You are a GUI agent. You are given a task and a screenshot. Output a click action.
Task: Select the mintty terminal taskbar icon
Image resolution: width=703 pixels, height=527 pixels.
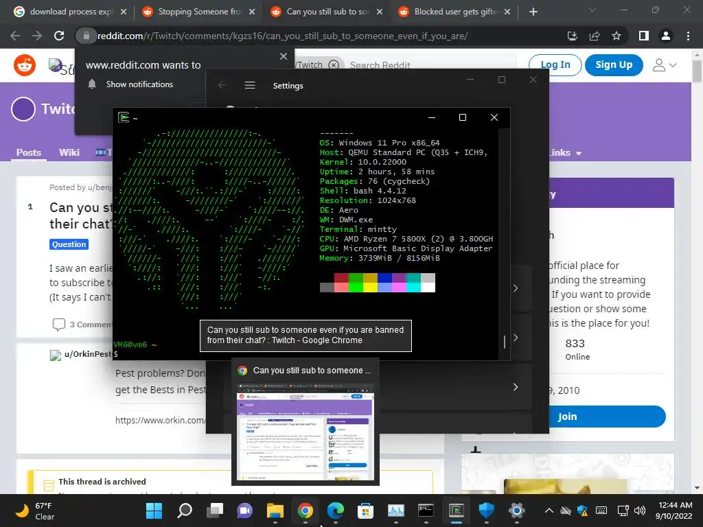tap(456, 511)
